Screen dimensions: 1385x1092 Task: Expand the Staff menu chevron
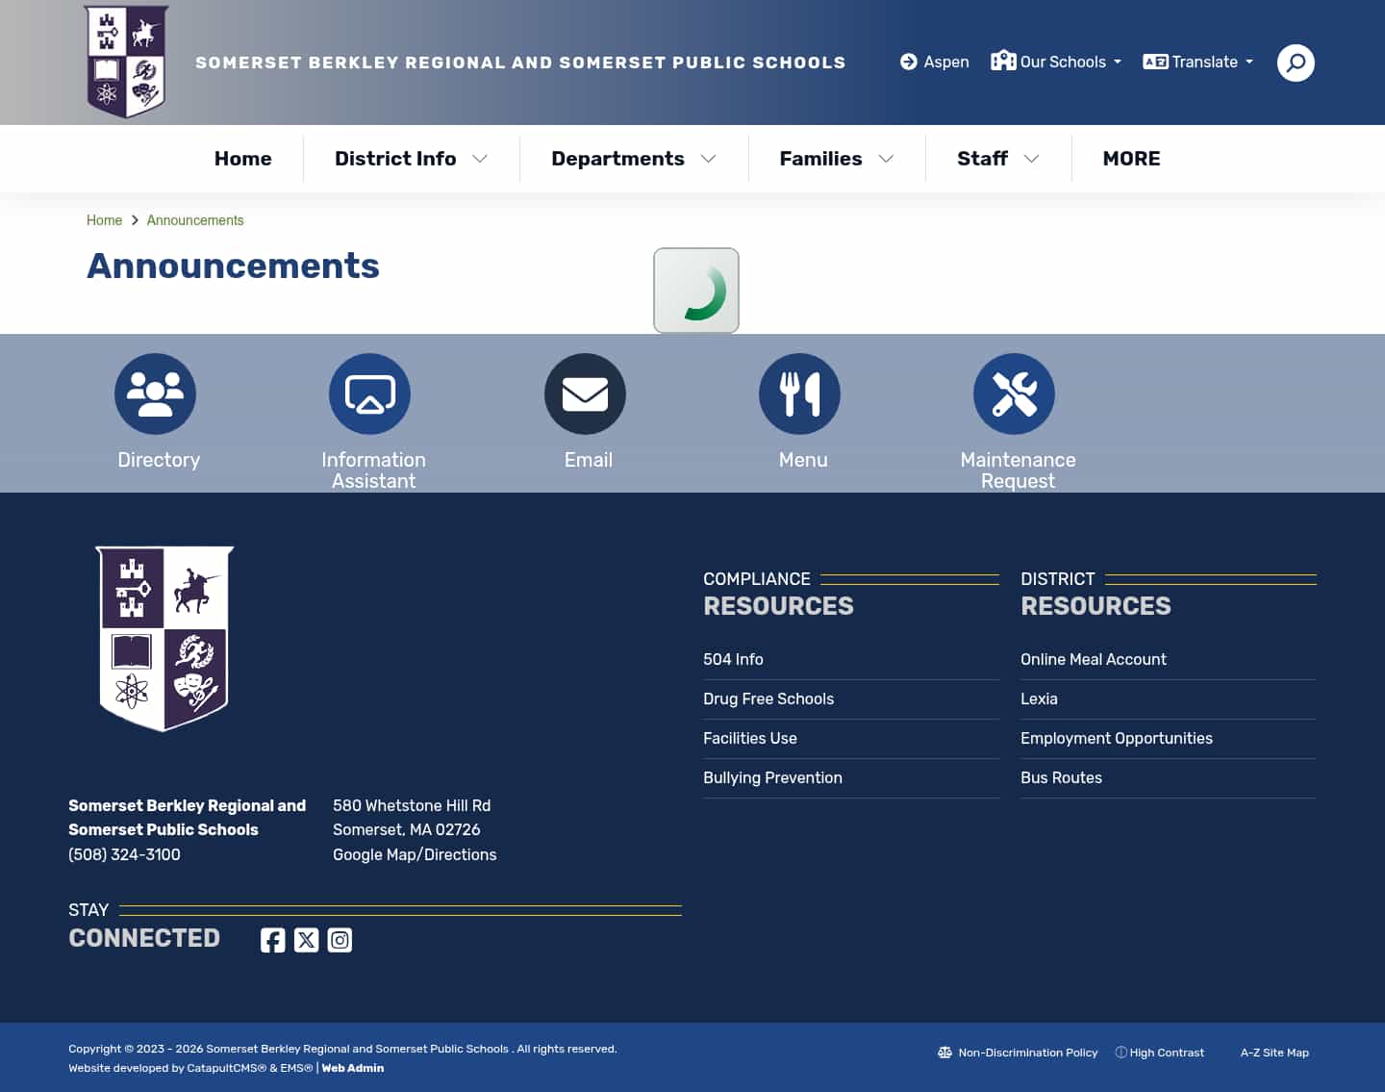tap(1032, 159)
